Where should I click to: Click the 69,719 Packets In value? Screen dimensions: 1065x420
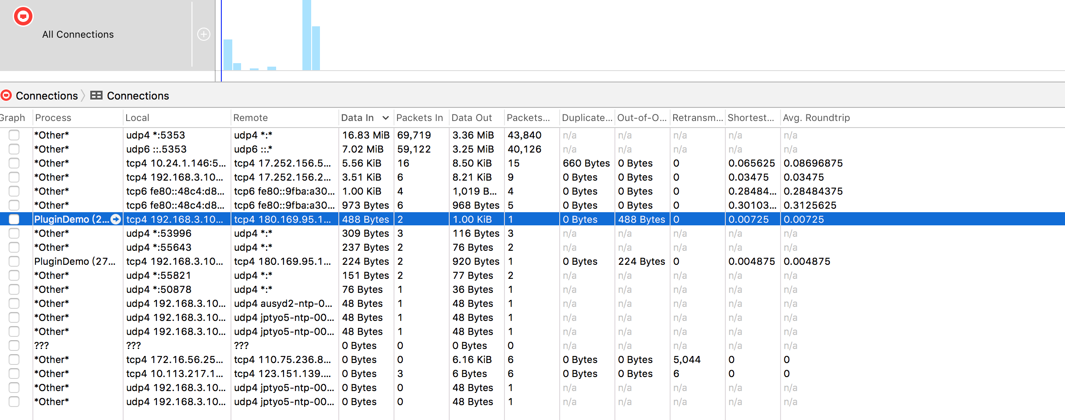tap(414, 135)
